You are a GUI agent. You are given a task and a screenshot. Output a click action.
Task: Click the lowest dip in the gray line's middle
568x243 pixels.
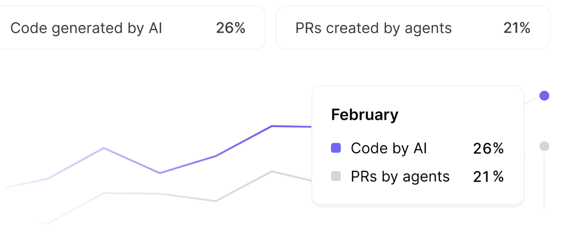[216, 201]
